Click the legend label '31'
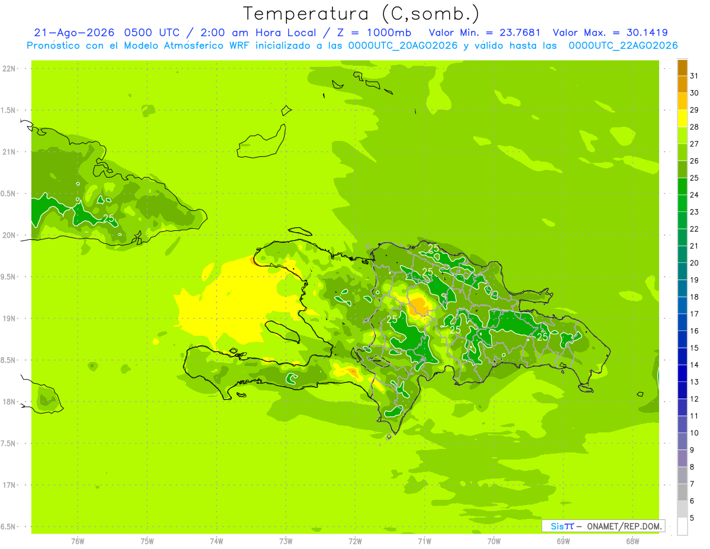The height and width of the screenshot is (549, 710). [x=694, y=76]
